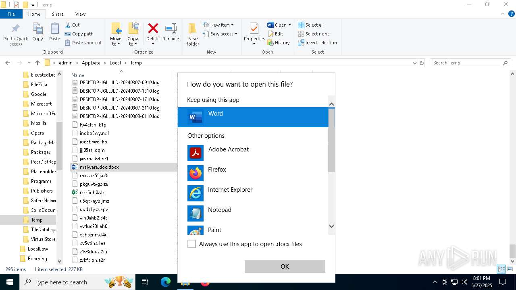The height and width of the screenshot is (290, 516).
Task: Navigate Back using the arrow
Action: click(x=8, y=63)
